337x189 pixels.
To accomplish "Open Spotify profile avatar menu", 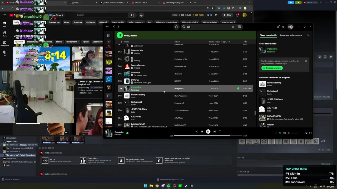I will (x=290, y=27).
